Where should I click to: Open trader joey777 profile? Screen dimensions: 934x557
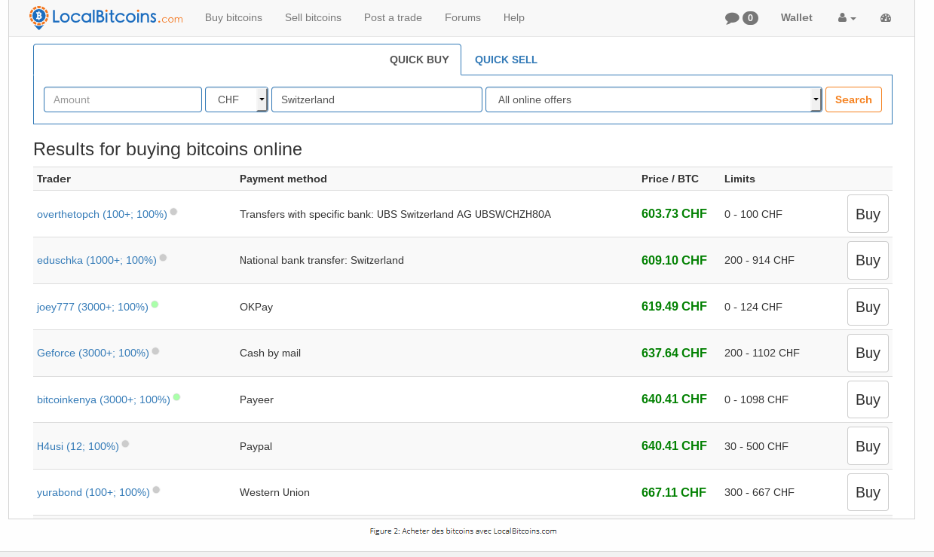(93, 307)
